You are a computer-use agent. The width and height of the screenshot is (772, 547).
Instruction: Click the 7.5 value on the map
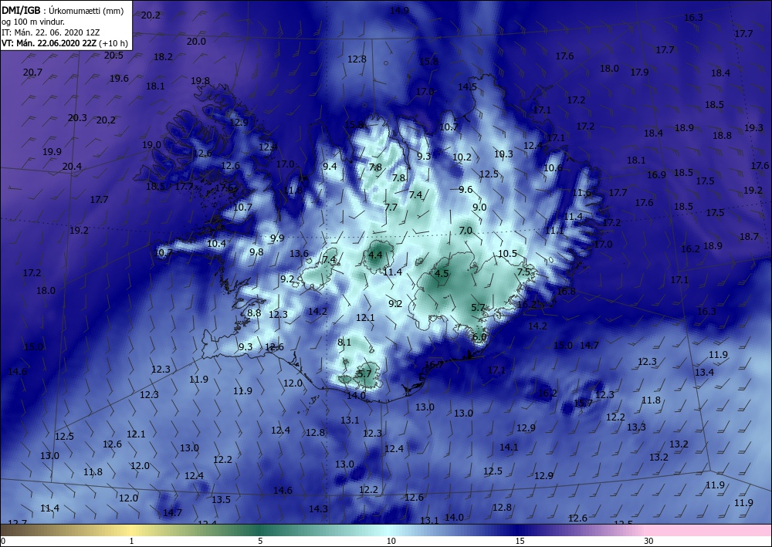(524, 272)
